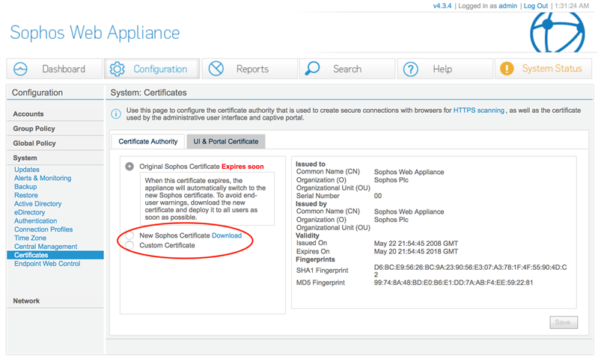Open the Reports tab
This screenshot has width=598, height=358.
[x=250, y=69]
